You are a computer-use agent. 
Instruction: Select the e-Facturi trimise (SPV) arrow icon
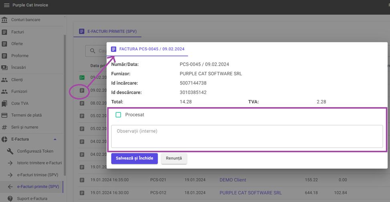(x=10, y=175)
